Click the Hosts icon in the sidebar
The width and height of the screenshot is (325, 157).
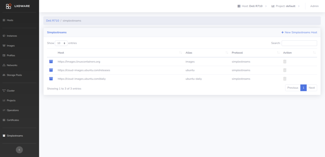[4, 20]
